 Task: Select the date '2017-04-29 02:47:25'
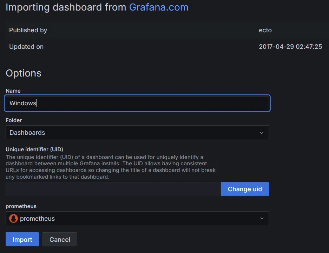pos(290,47)
